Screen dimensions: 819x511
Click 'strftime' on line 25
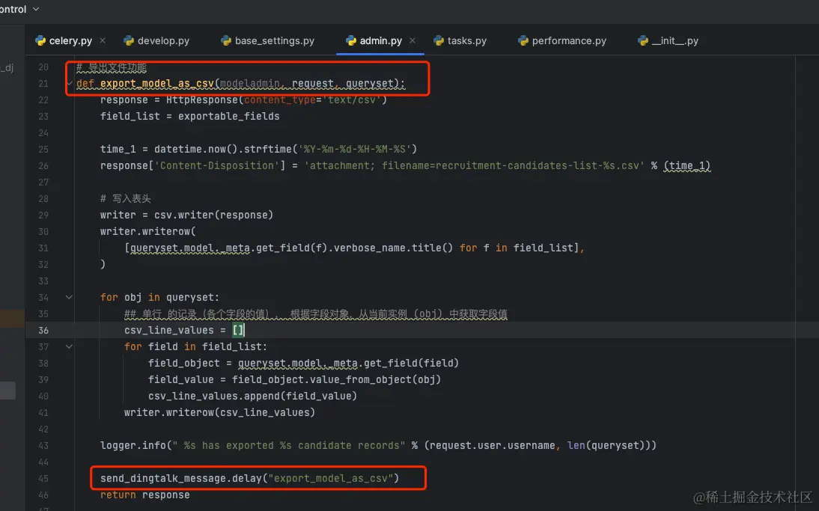(267, 150)
